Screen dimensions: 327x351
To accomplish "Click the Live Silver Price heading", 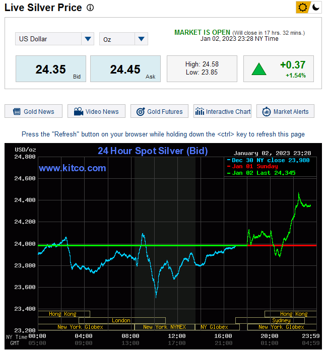I will point(43,8).
